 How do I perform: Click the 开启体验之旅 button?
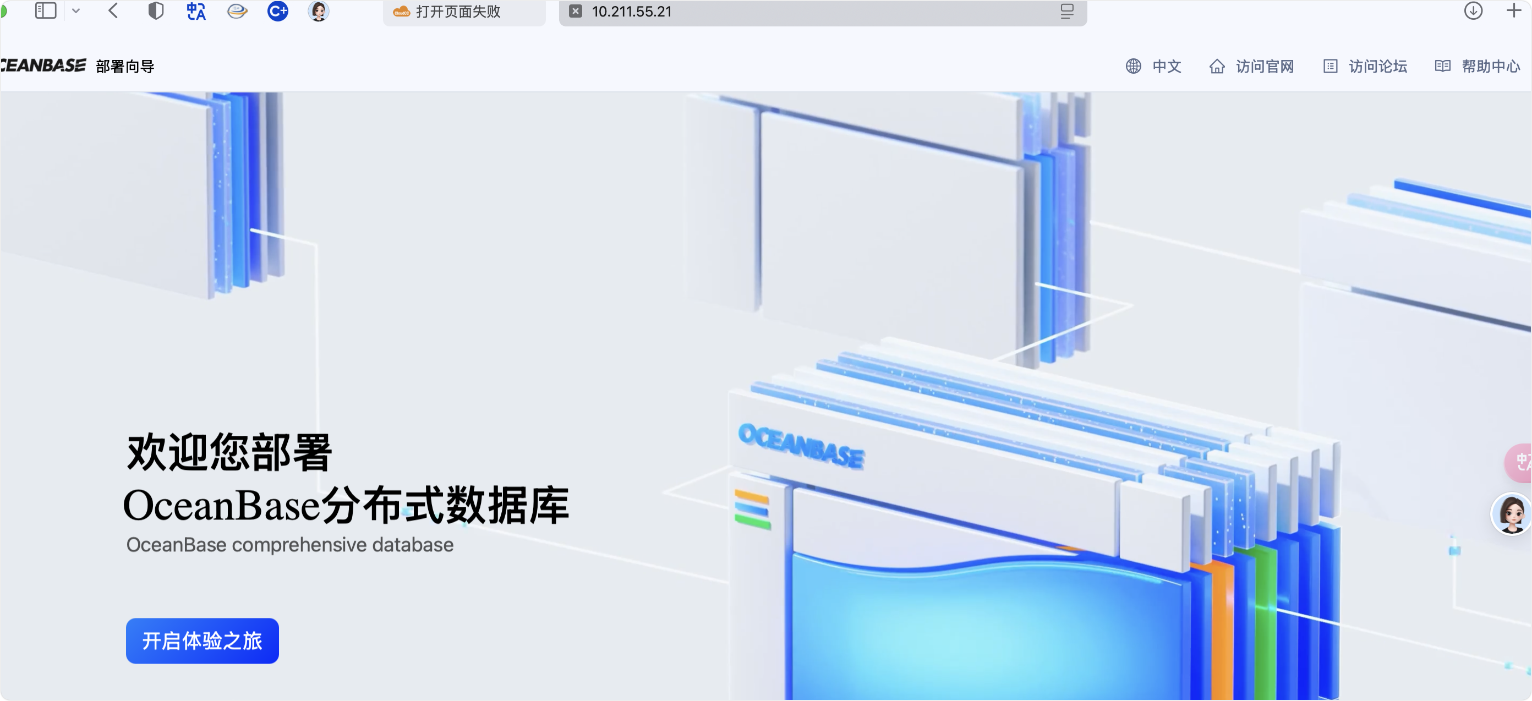click(x=201, y=641)
